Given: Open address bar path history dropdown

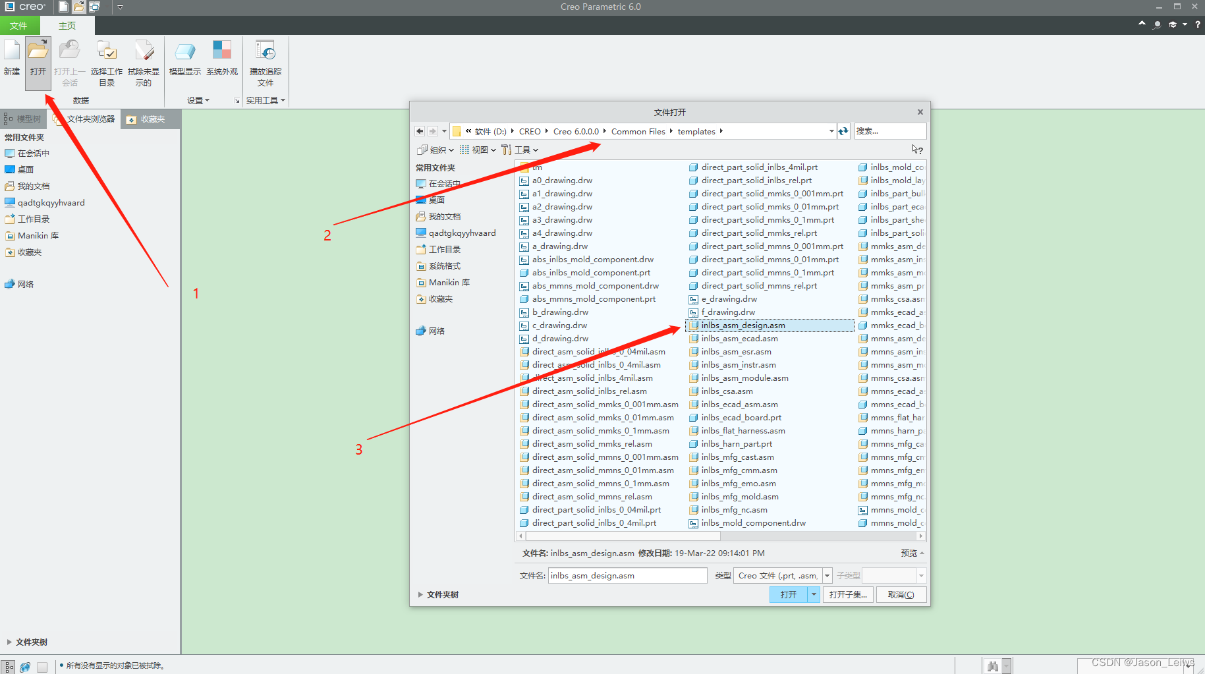Looking at the screenshot, I should tap(831, 131).
